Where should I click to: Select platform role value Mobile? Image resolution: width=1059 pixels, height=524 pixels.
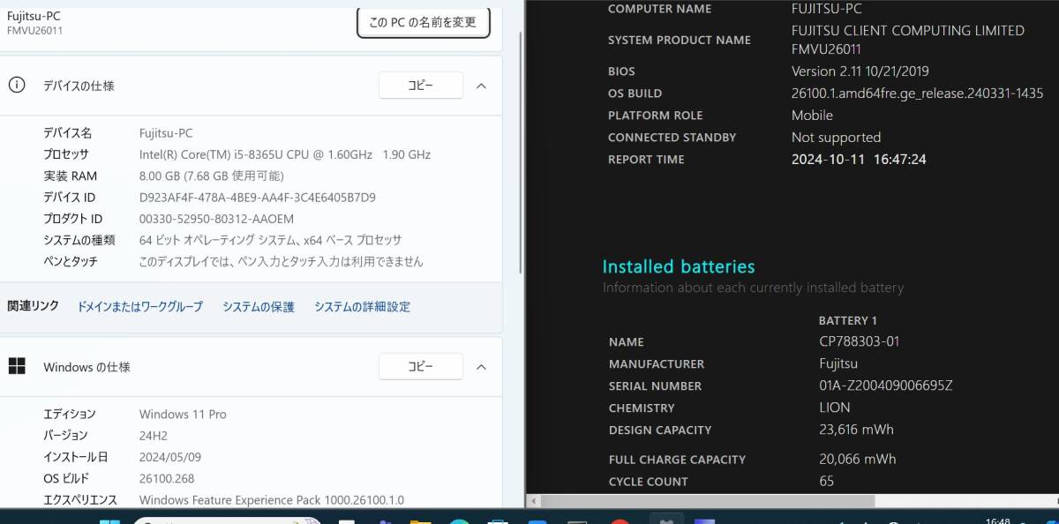pyautogui.click(x=812, y=116)
